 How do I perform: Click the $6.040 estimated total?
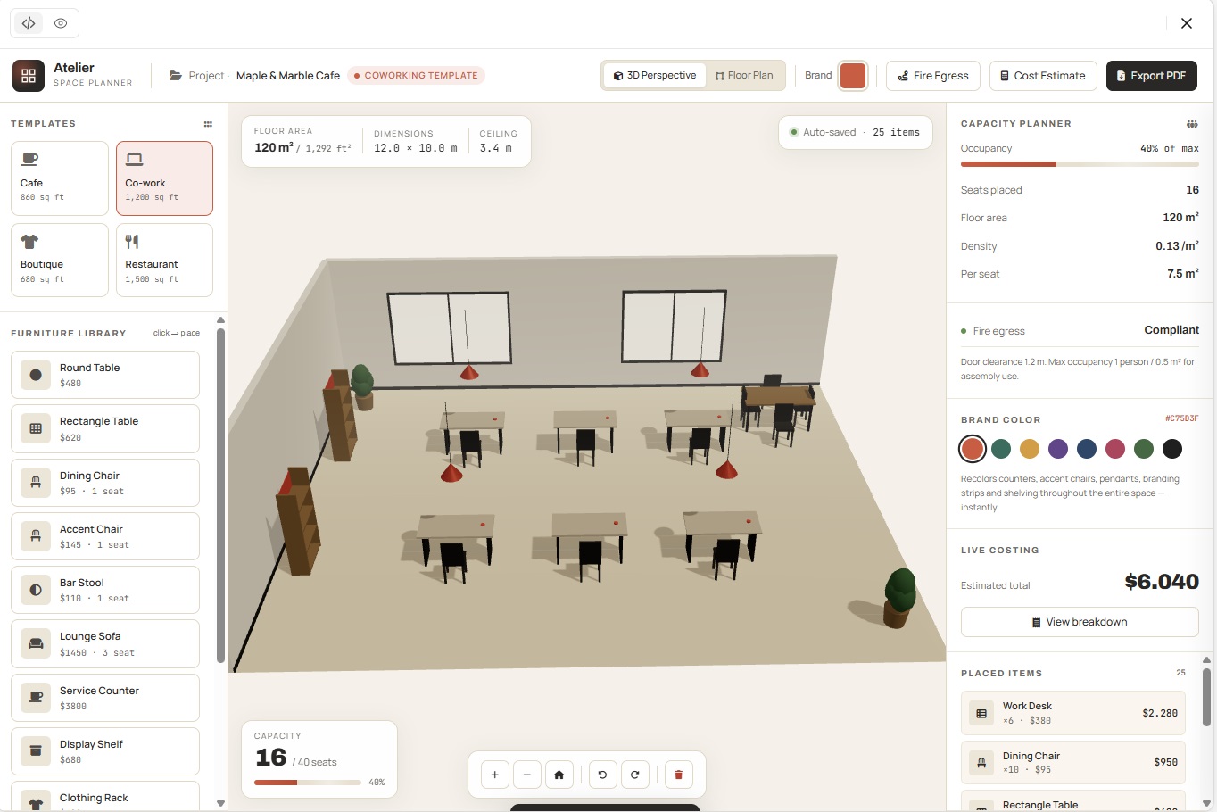[1162, 582]
